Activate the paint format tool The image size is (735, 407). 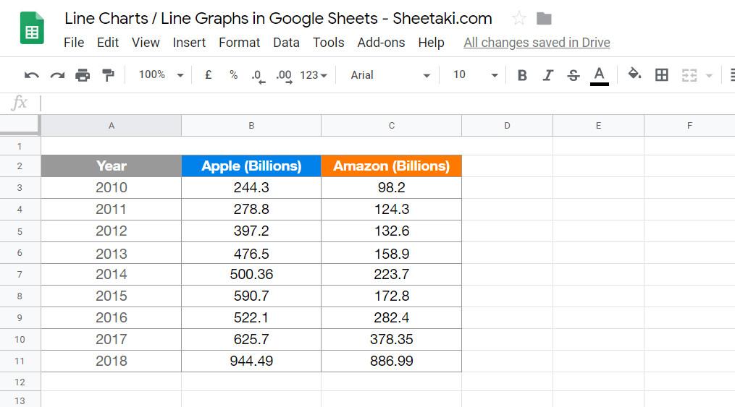tap(109, 75)
